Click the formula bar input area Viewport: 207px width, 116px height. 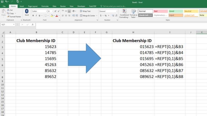pyautogui.click(x=121, y=26)
